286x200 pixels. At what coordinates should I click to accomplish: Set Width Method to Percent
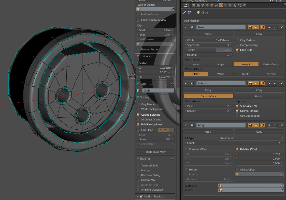point(271,74)
